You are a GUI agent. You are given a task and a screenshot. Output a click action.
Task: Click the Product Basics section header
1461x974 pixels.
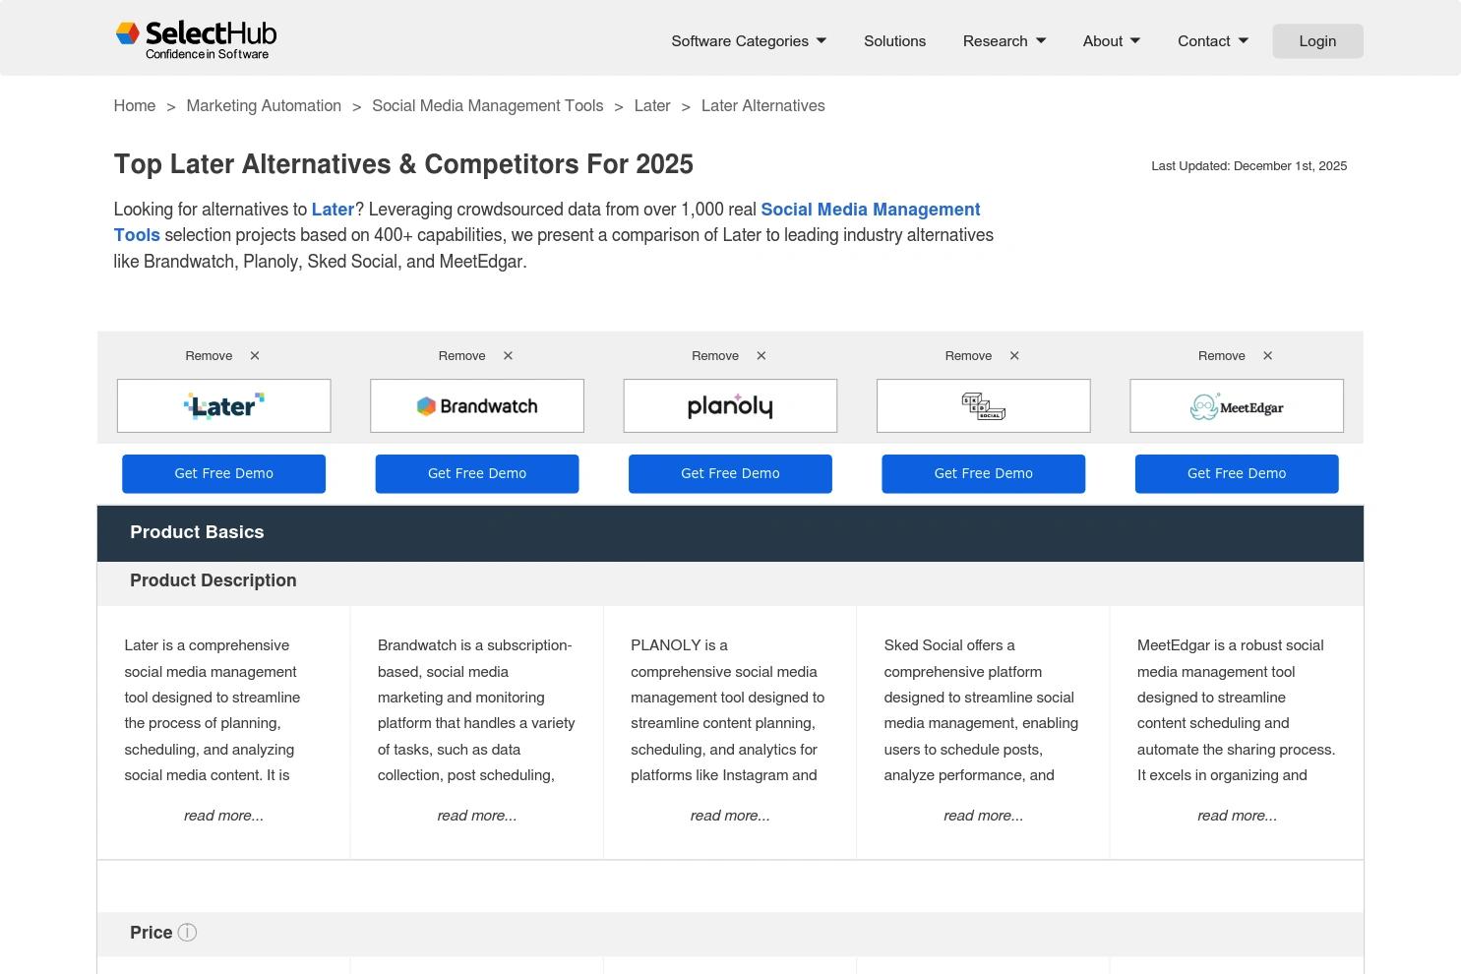click(x=730, y=533)
